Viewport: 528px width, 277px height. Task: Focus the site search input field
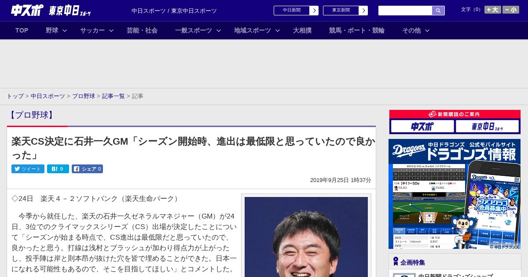405,11
